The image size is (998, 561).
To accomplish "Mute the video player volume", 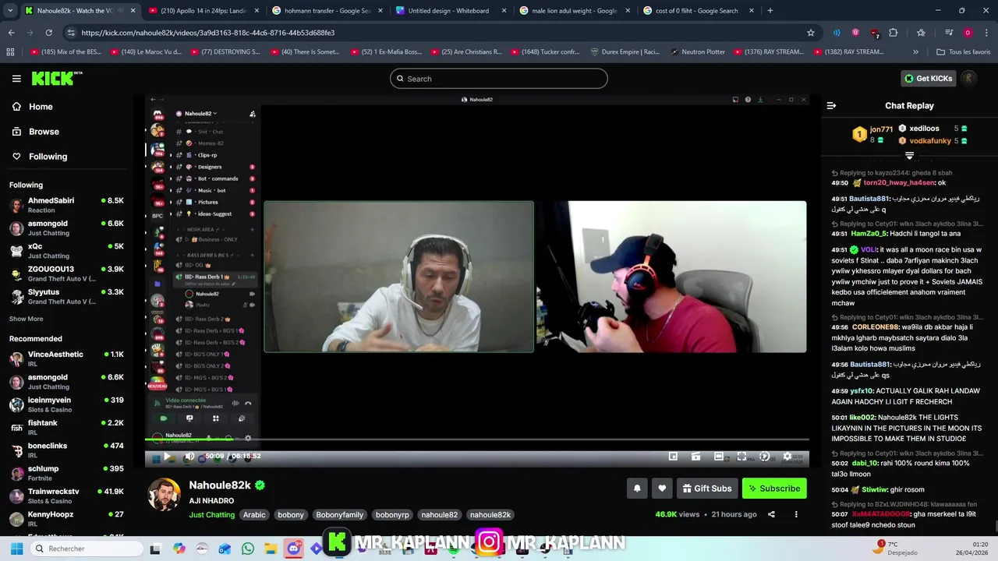I will (x=189, y=457).
